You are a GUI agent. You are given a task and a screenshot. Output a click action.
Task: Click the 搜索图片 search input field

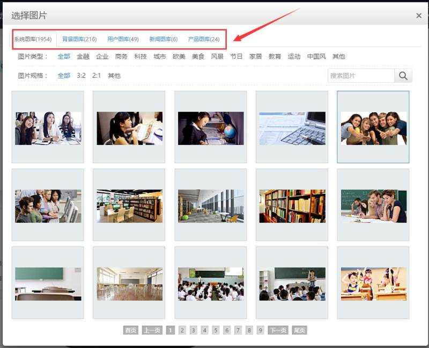[361, 76]
